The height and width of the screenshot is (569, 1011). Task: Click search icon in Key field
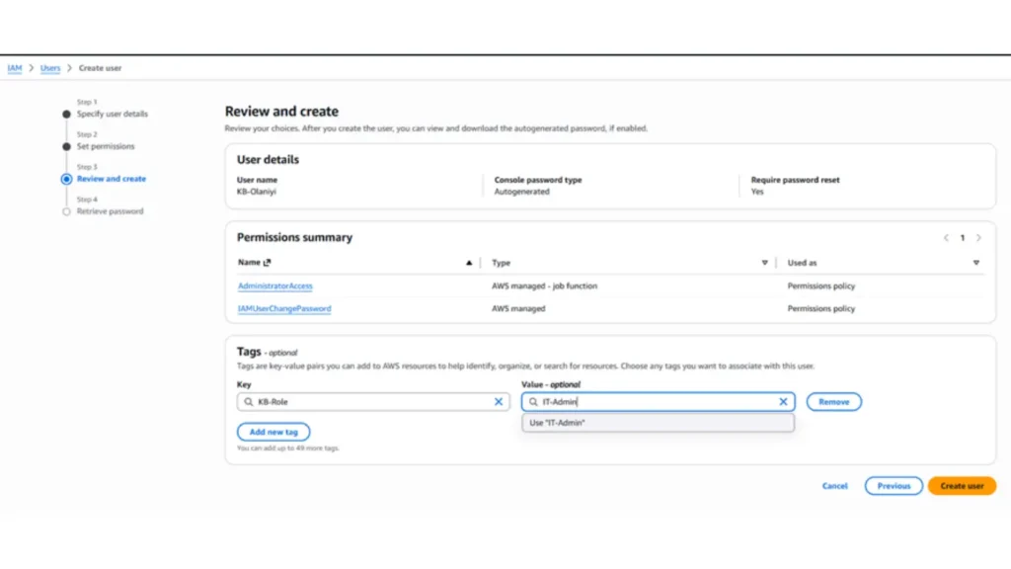coord(248,402)
